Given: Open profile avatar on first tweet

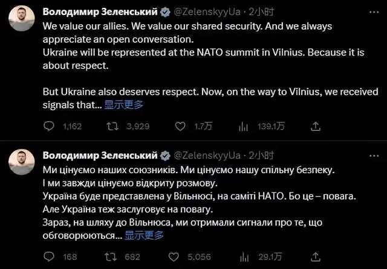Looking at the screenshot, I should pyautogui.click(x=22, y=19).
